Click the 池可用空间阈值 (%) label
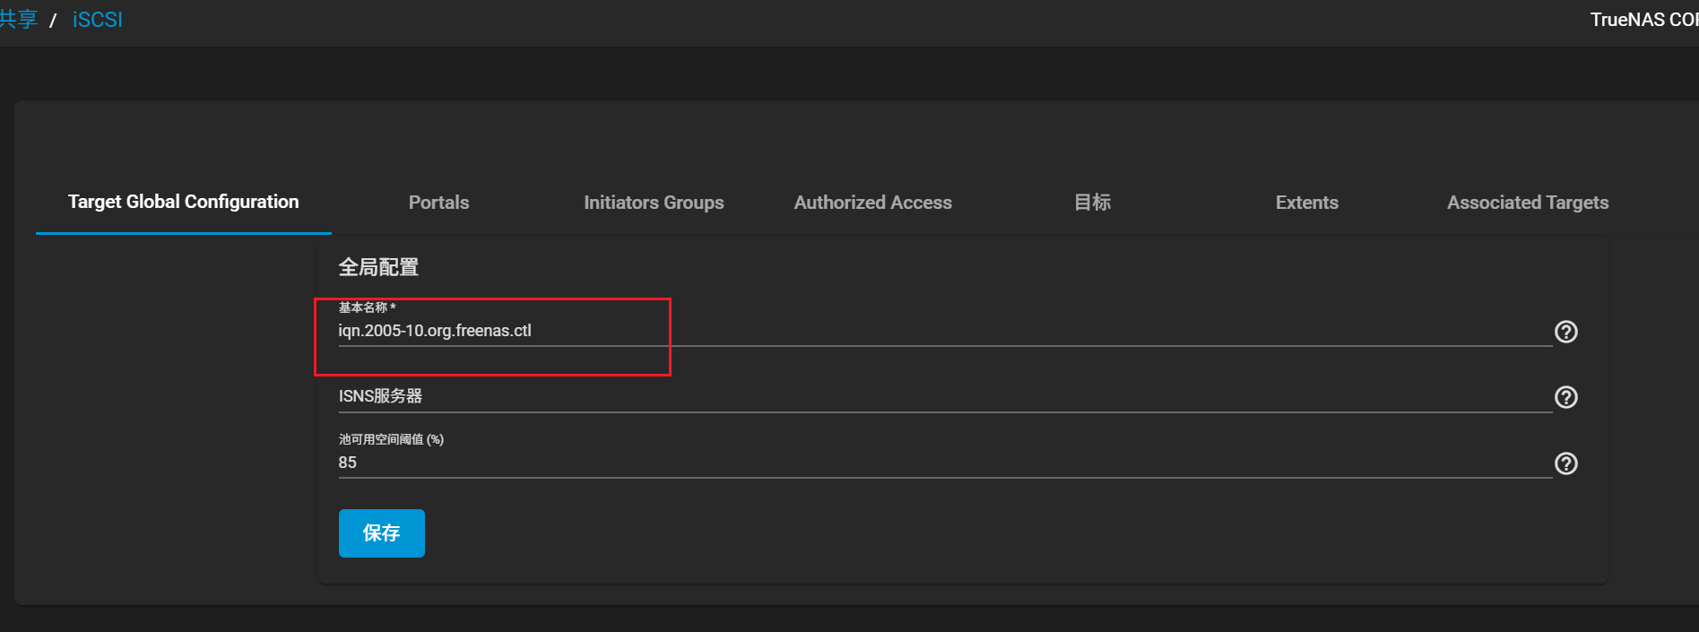The image size is (1699, 632). tap(391, 439)
